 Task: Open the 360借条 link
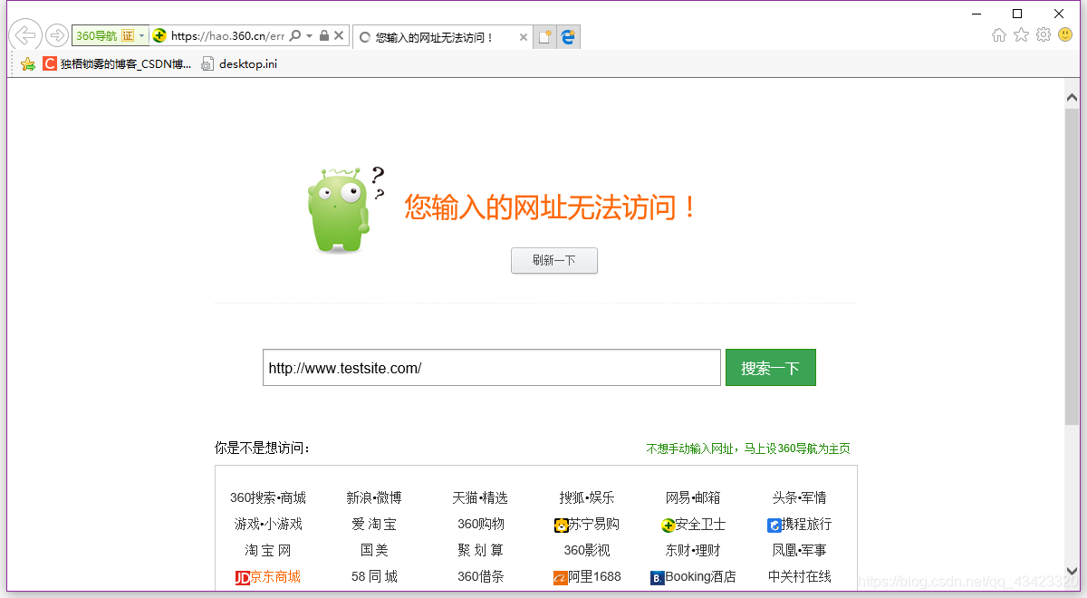coord(481,576)
